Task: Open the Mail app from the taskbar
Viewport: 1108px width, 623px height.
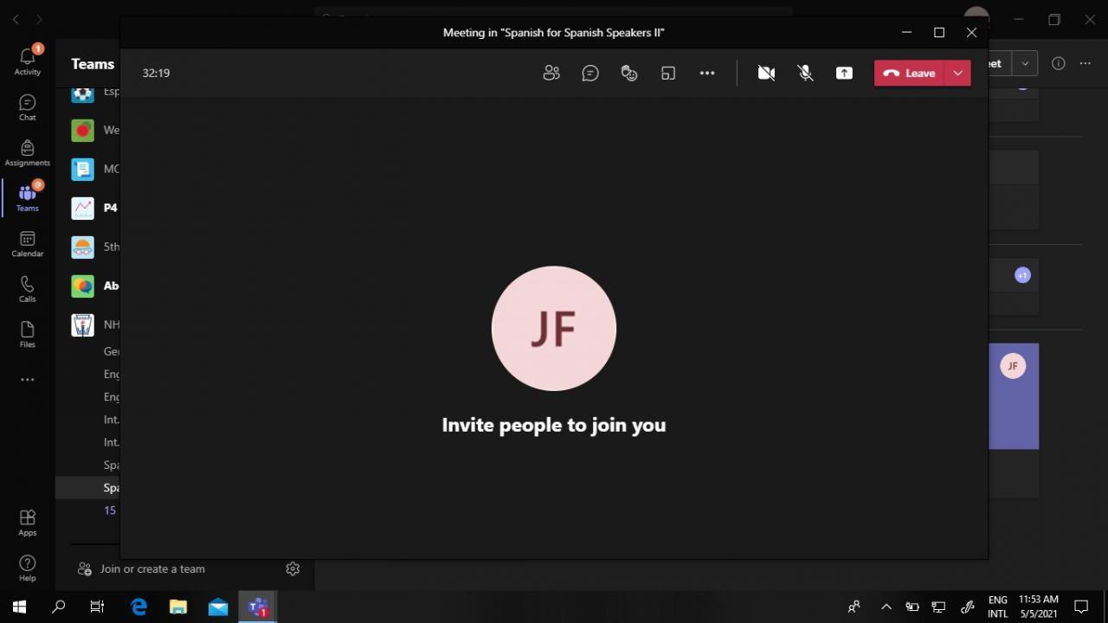Action: 218,607
